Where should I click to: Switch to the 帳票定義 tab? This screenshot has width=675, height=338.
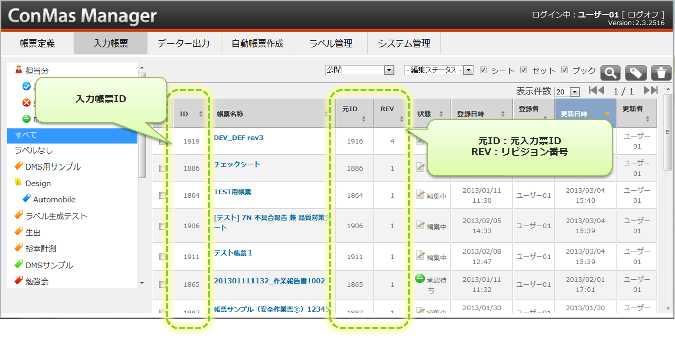(x=37, y=44)
